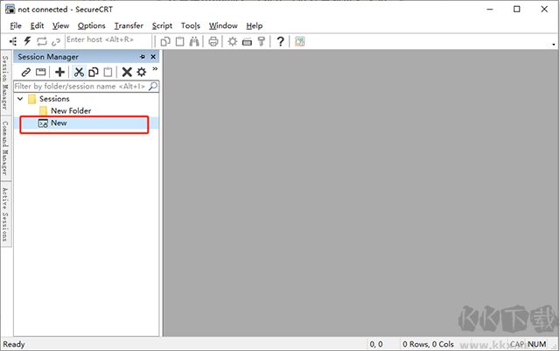
Task: Open the Script menu
Action: (162, 25)
